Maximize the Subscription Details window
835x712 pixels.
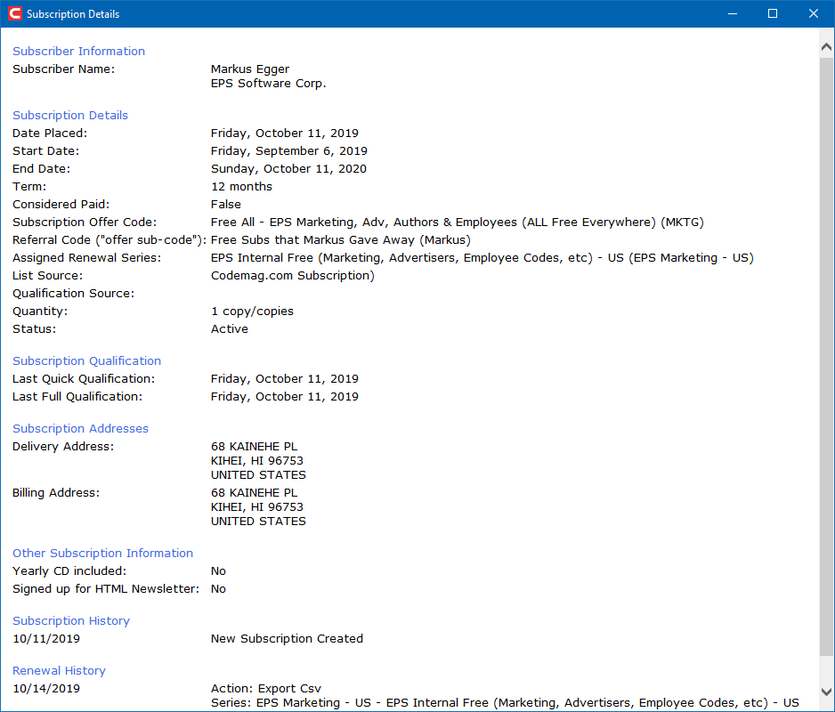click(773, 13)
